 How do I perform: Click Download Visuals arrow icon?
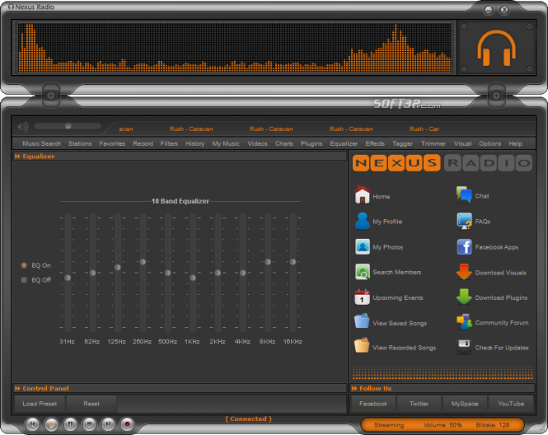(x=464, y=273)
